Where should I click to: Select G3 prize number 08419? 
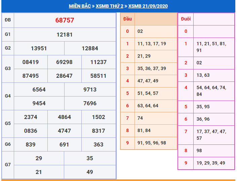(31, 62)
